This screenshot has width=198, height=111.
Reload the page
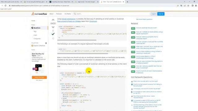[x=6, y=6]
